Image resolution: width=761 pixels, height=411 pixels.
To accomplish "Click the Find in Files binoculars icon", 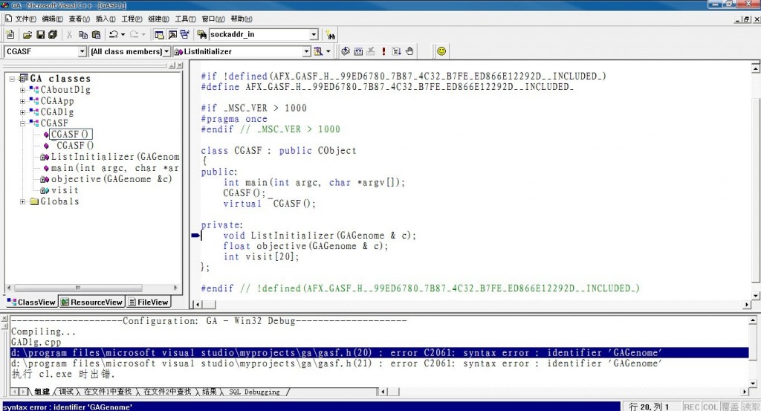I will 202,34.
